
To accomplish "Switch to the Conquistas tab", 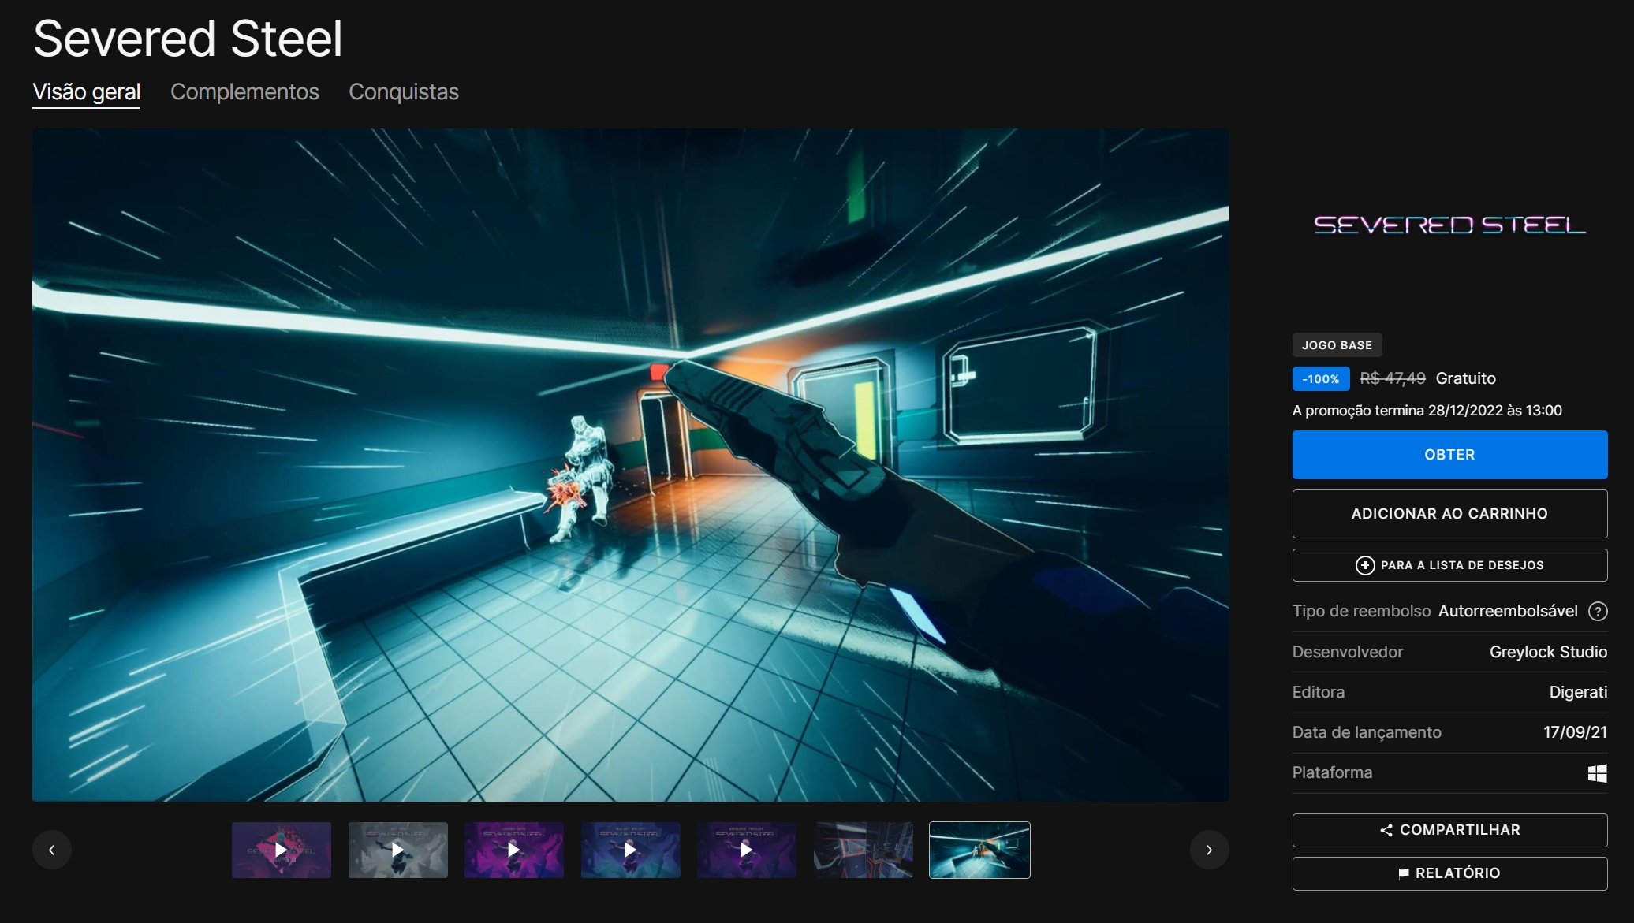I will coord(404,92).
